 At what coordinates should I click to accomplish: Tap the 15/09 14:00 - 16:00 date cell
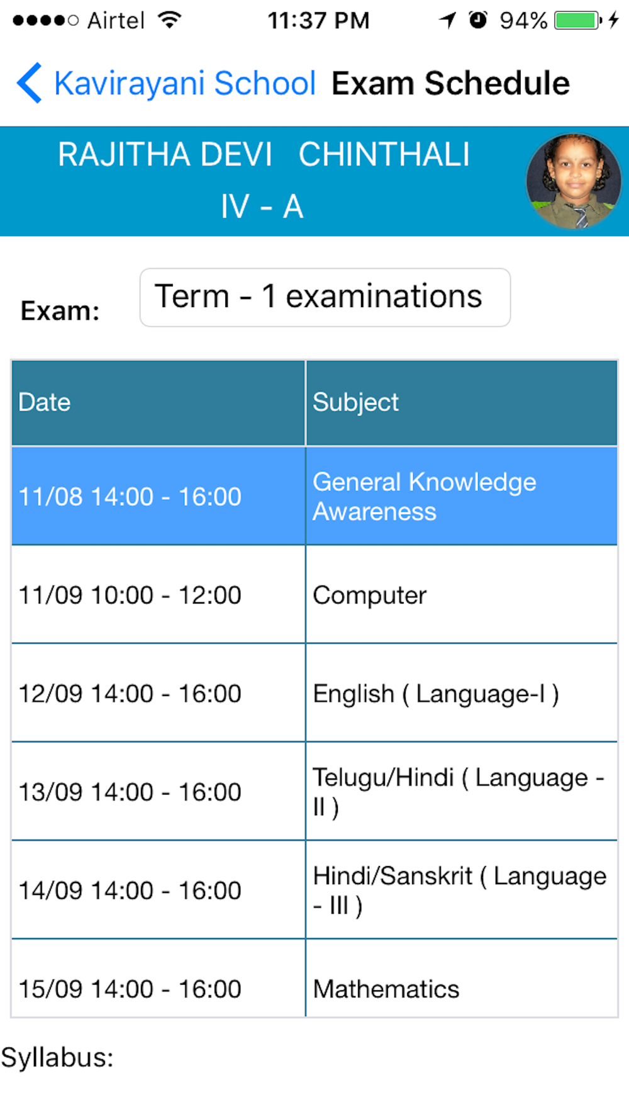(159, 979)
